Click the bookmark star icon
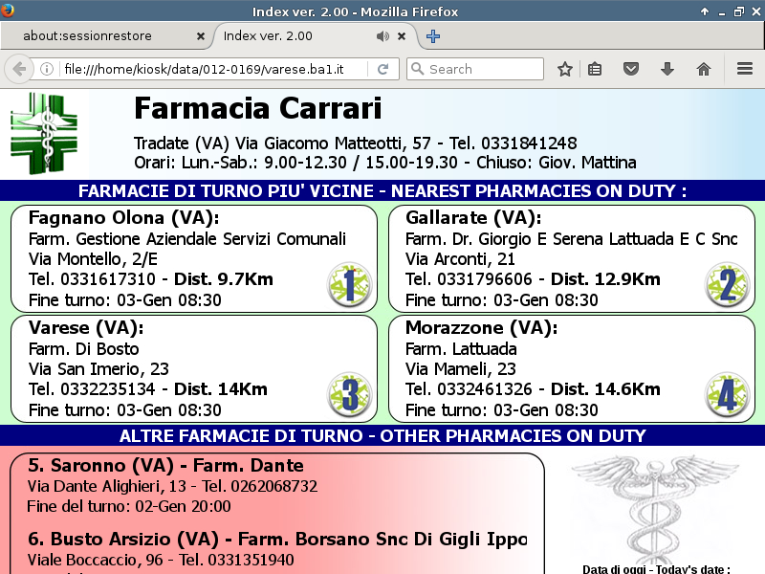 click(x=565, y=69)
